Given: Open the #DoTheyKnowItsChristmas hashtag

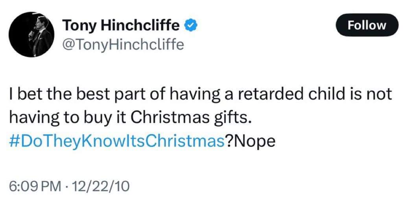Looking at the screenshot, I should pyautogui.click(x=117, y=142).
